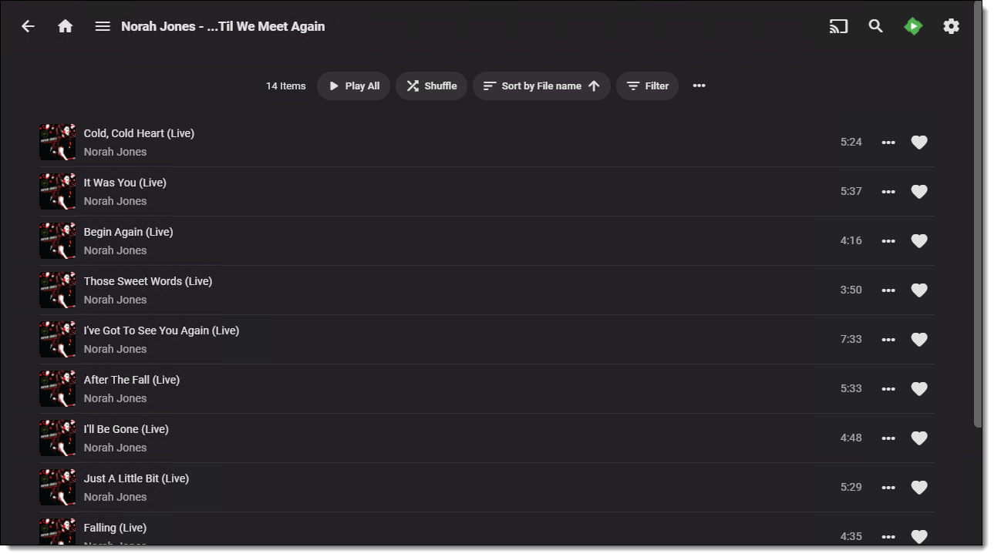Go to the home screen

[66, 26]
